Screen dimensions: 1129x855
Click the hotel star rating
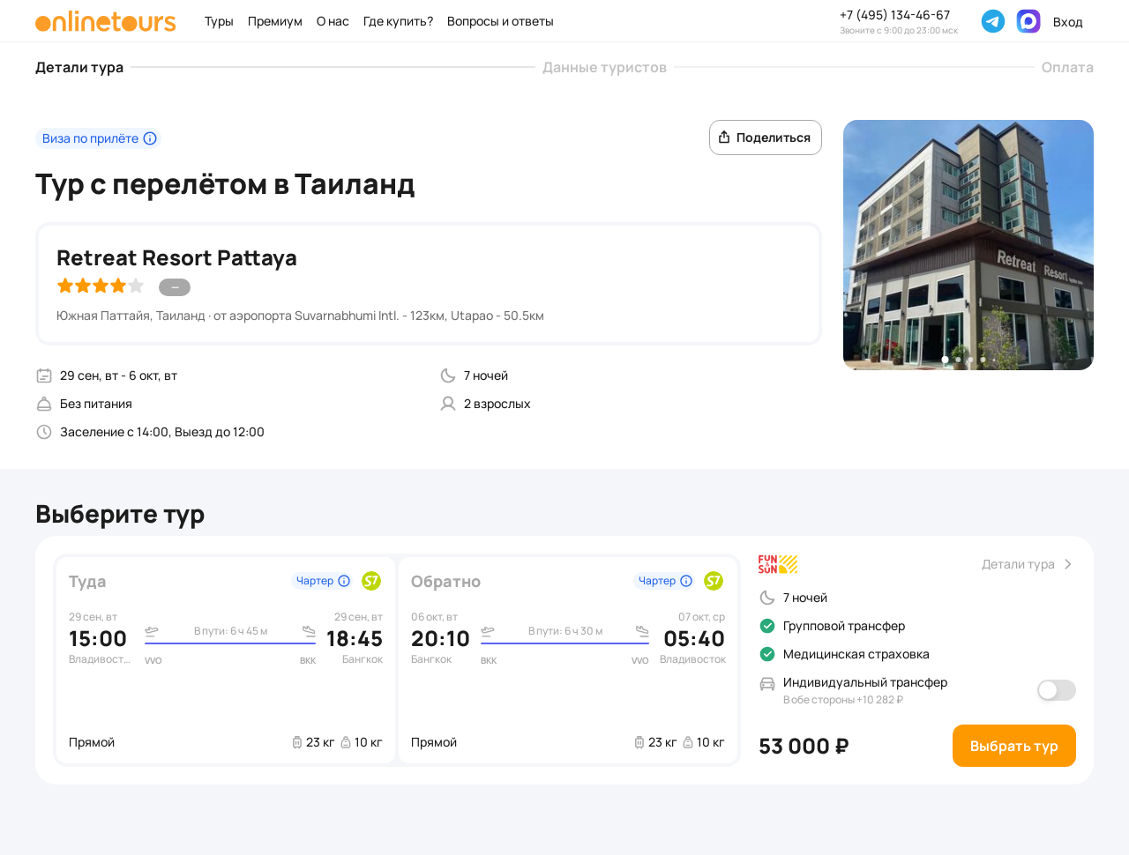point(100,286)
